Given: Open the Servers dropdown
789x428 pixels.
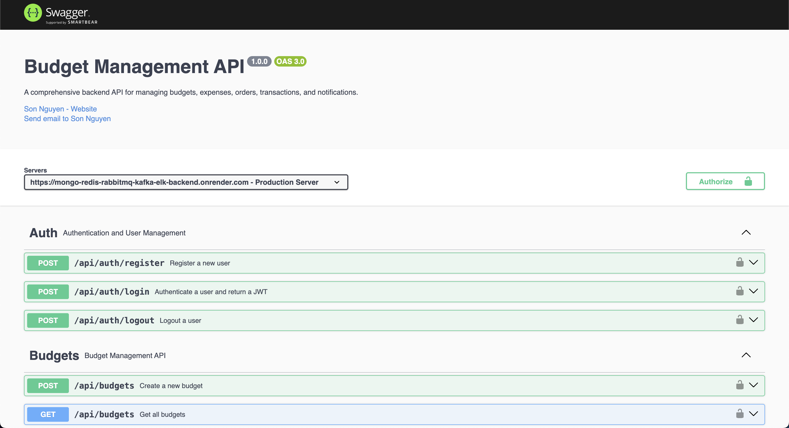Looking at the screenshot, I should pyautogui.click(x=186, y=182).
